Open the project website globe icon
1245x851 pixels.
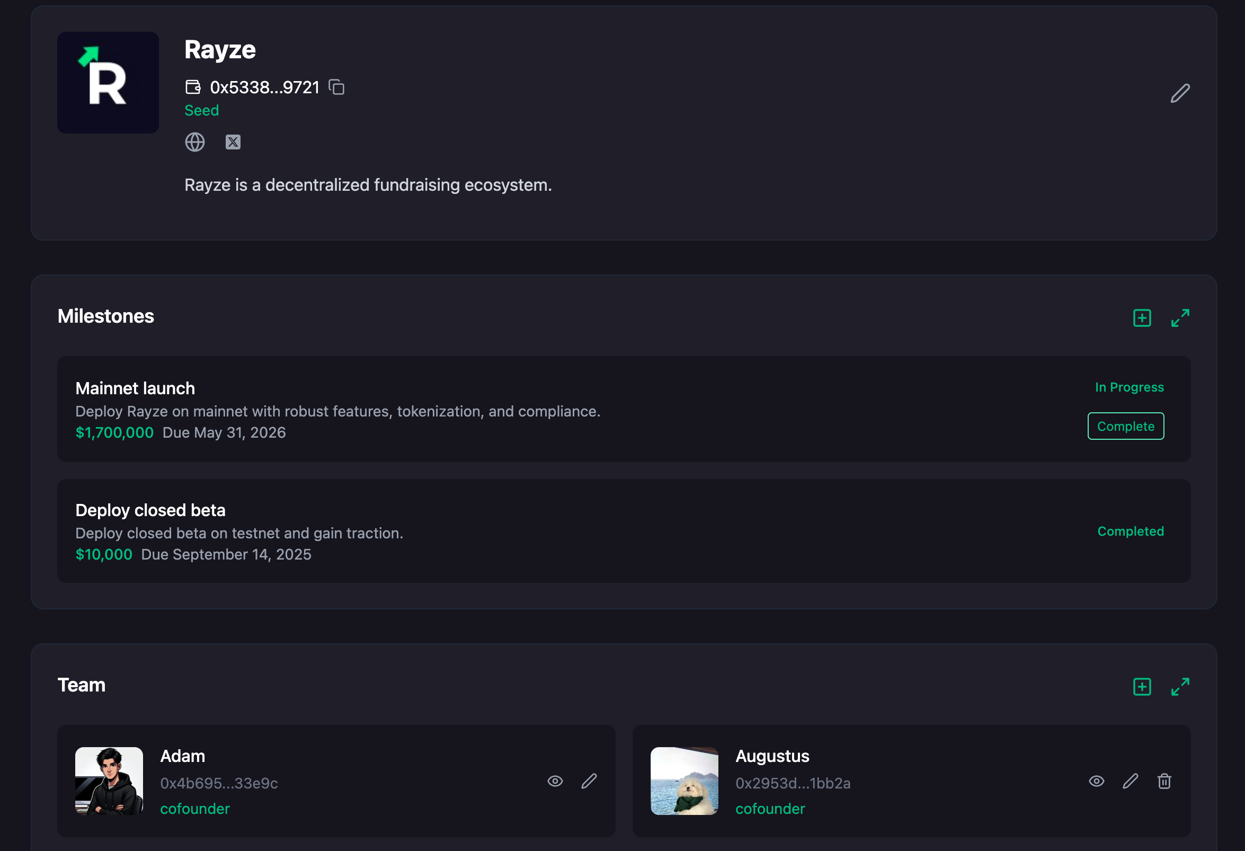point(194,142)
